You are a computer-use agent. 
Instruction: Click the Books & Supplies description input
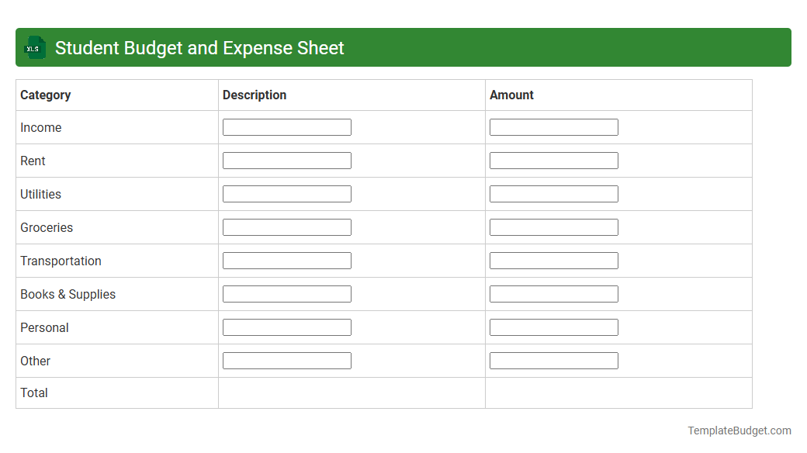tap(286, 293)
